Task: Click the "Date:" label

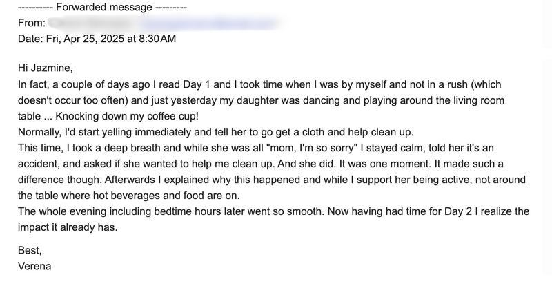Action: pyautogui.click(x=32, y=39)
